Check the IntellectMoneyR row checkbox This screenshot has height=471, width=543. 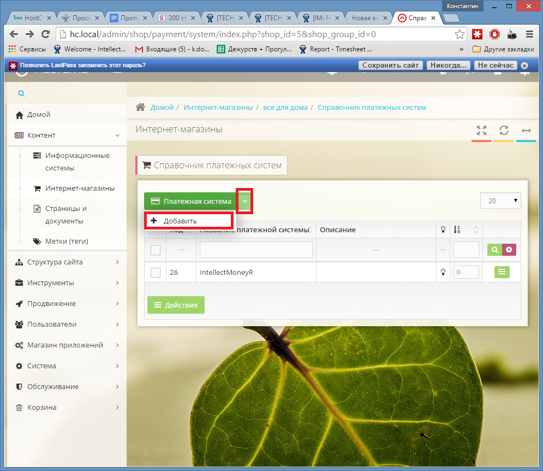click(156, 272)
